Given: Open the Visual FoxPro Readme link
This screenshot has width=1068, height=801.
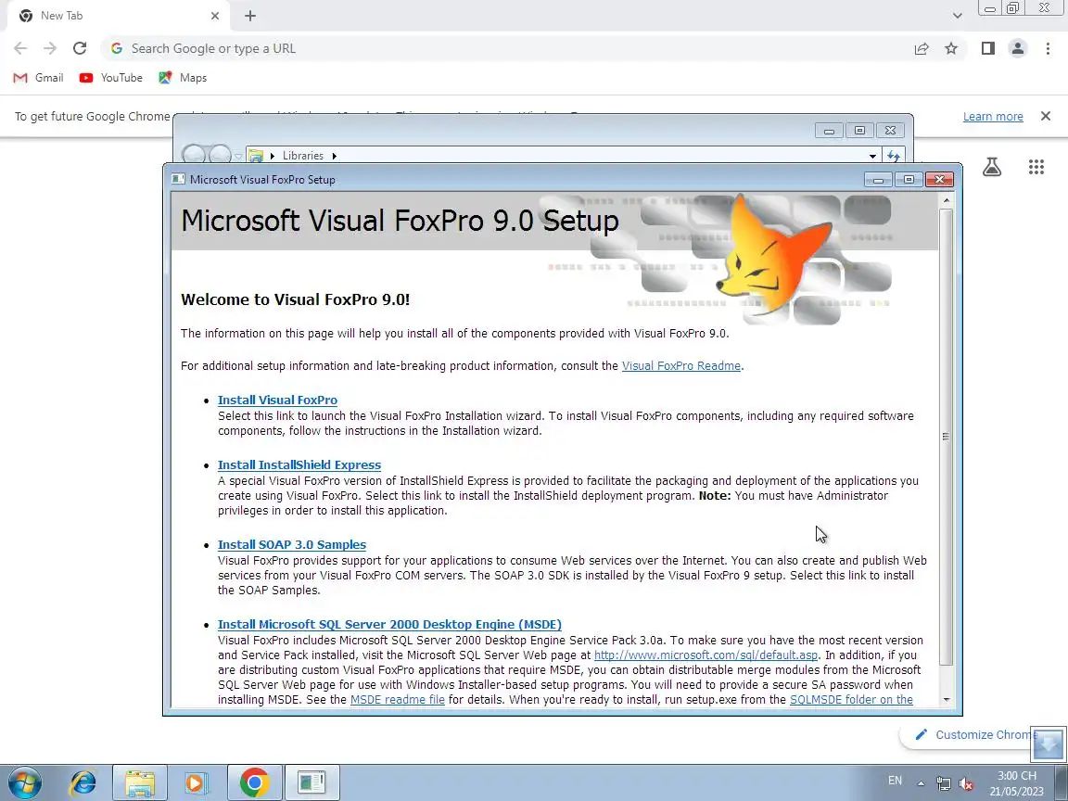Looking at the screenshot, I should [x=681, y=366].
